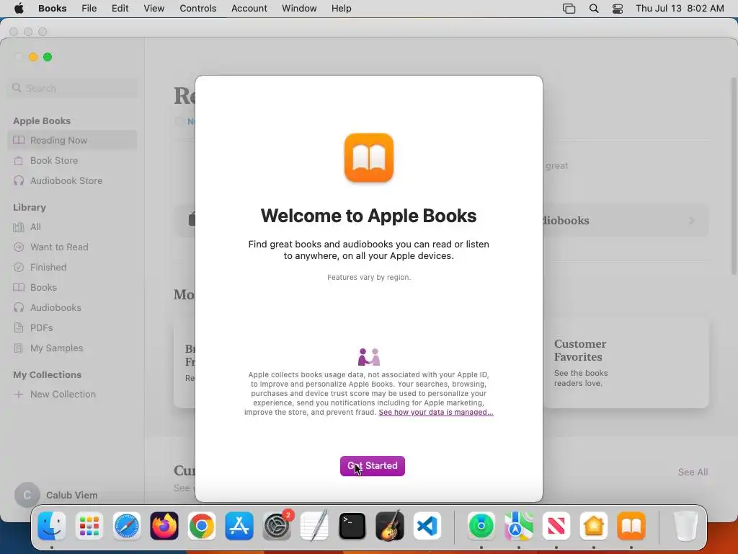Show All library items
The height and width of the screenshot is (554, 738).
73,227
